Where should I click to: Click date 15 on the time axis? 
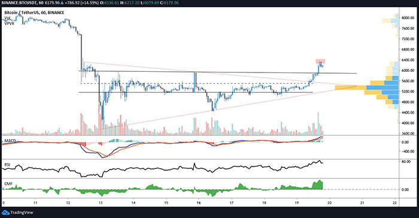click(166, 203)
